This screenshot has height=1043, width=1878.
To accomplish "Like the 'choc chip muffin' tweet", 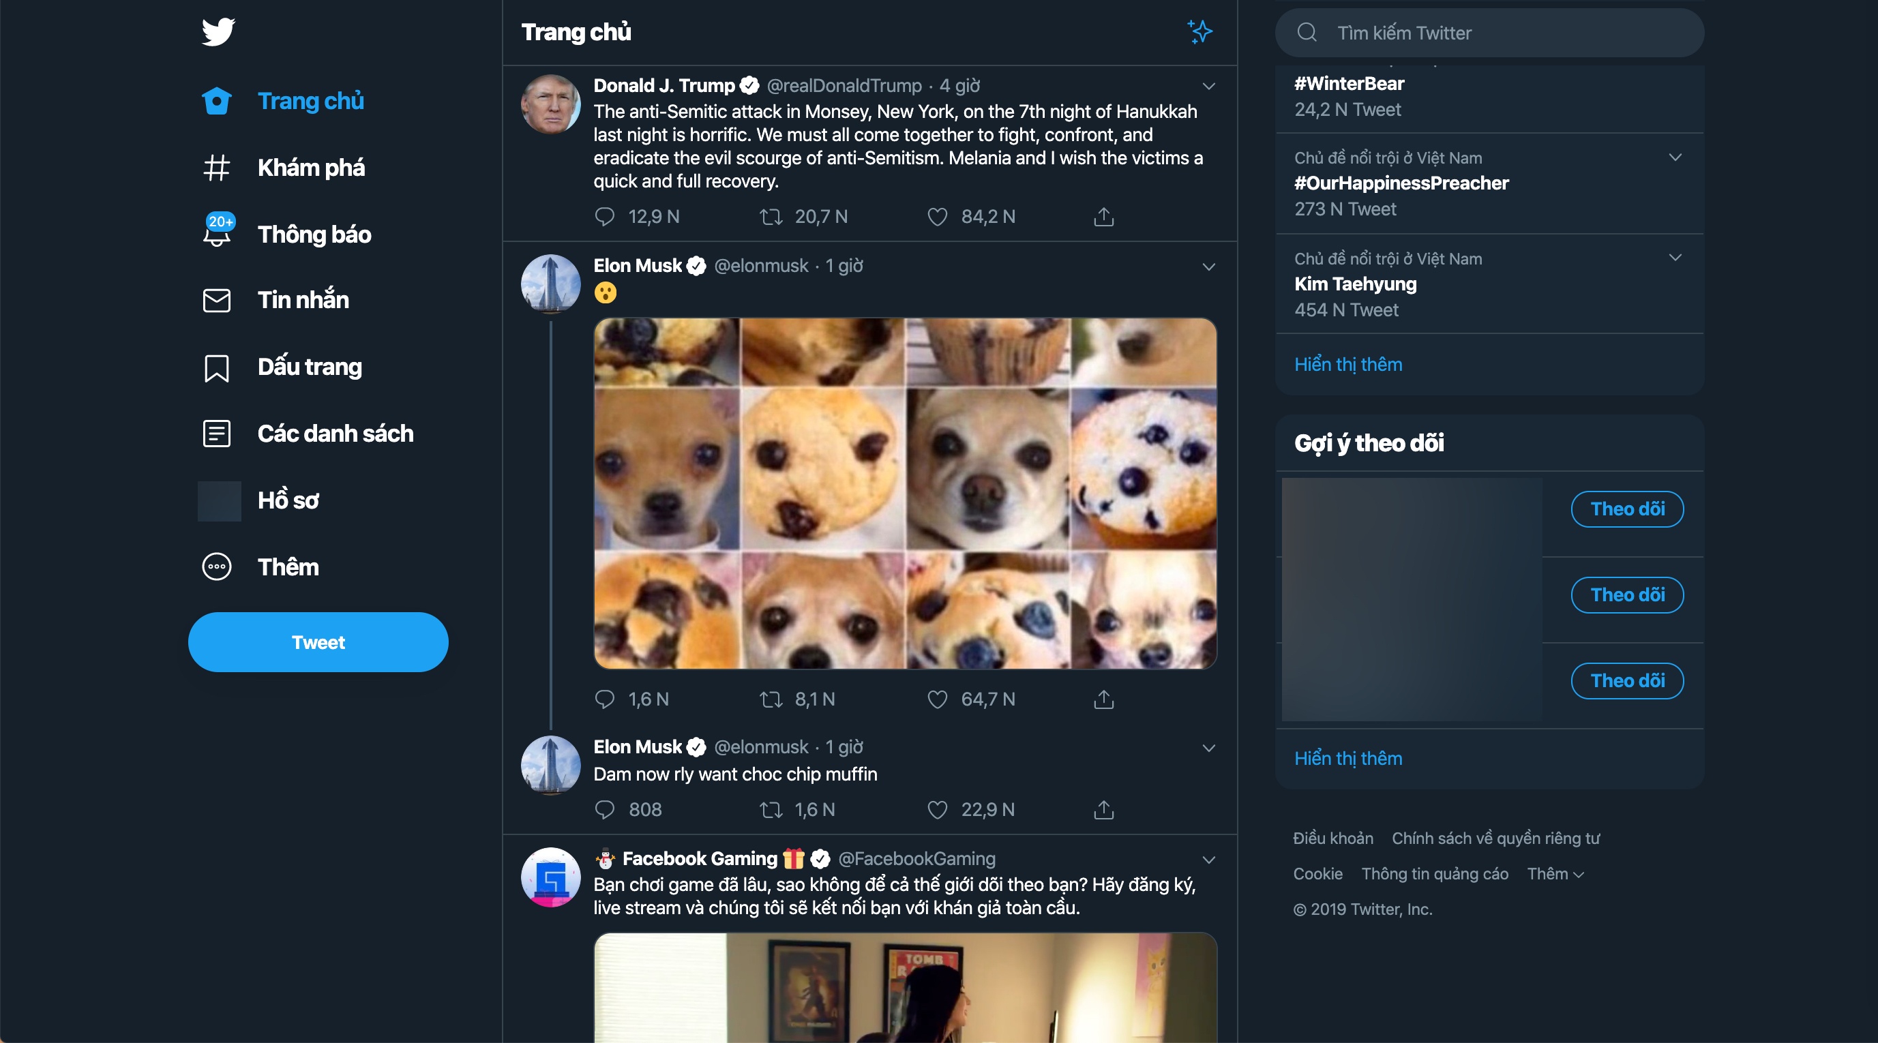I will [937, 809].
